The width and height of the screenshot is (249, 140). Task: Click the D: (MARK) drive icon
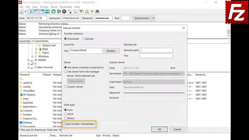click(x=32, y=60)
